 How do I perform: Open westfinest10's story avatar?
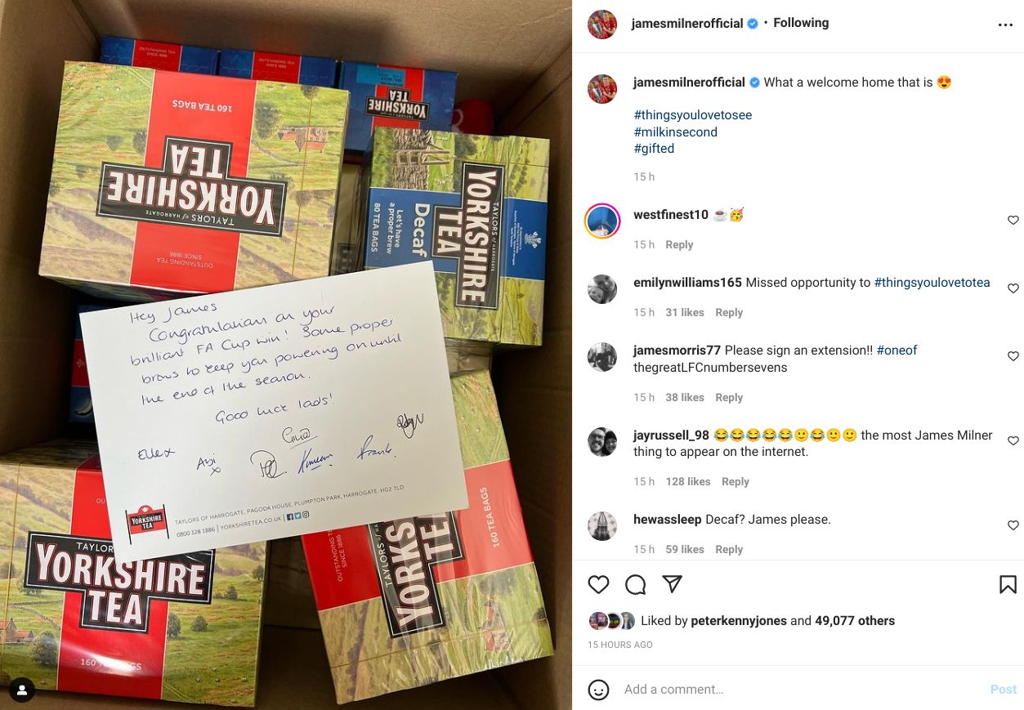coord(602,221)
